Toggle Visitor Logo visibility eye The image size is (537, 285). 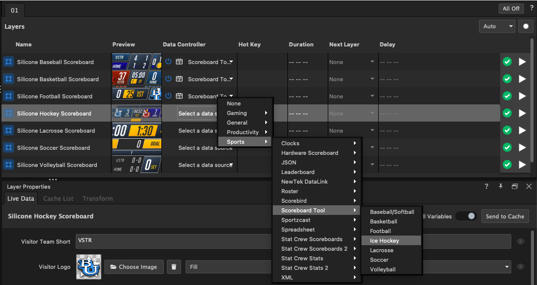[x=520, y=267]
